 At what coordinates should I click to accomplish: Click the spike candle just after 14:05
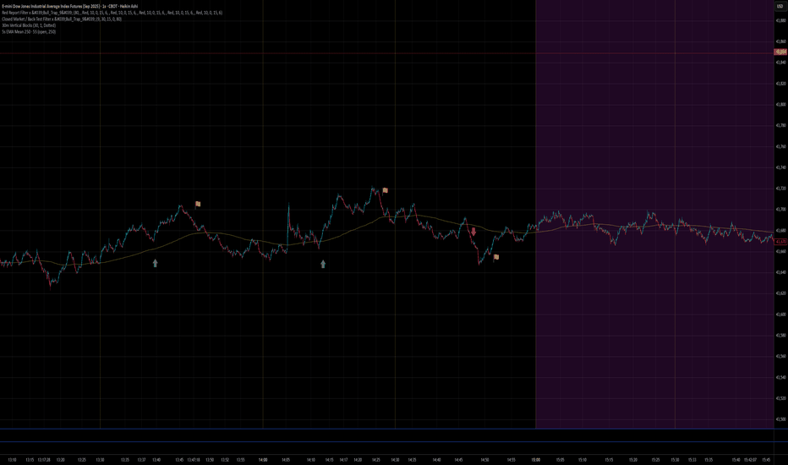288,216
